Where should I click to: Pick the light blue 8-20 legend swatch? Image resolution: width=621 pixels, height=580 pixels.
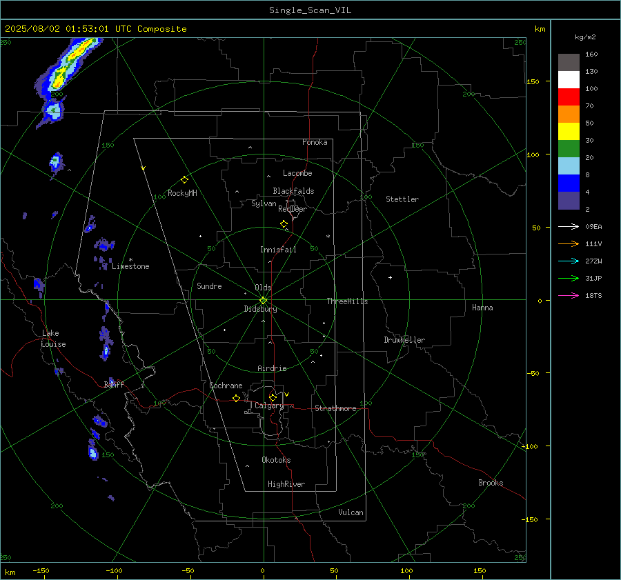569,166
